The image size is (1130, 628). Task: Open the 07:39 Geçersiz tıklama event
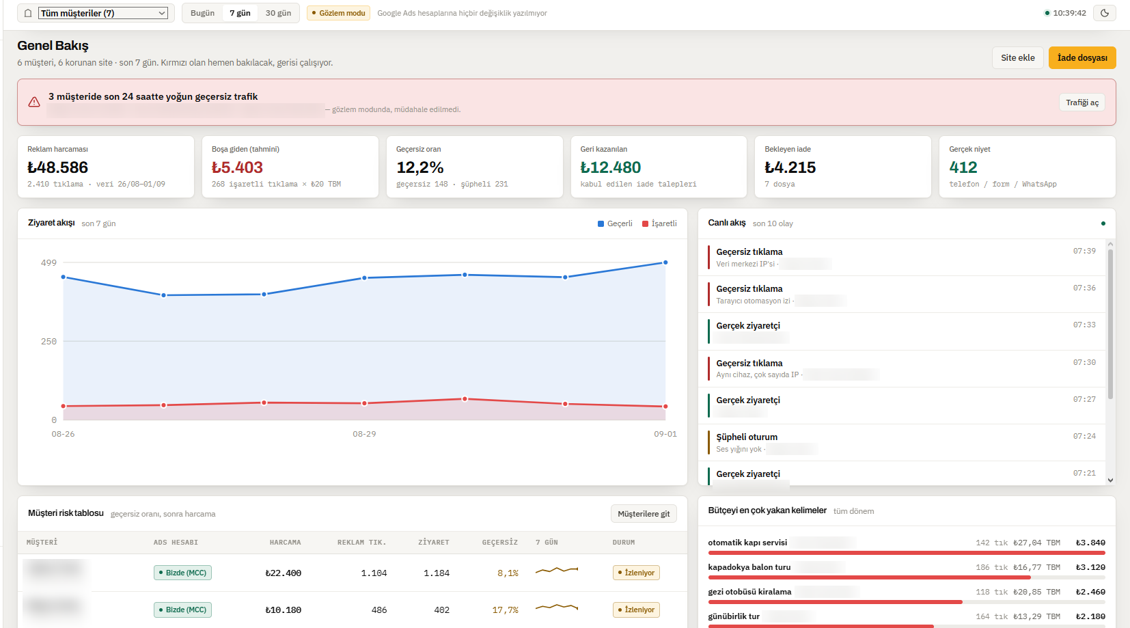(x=902, y=258)
